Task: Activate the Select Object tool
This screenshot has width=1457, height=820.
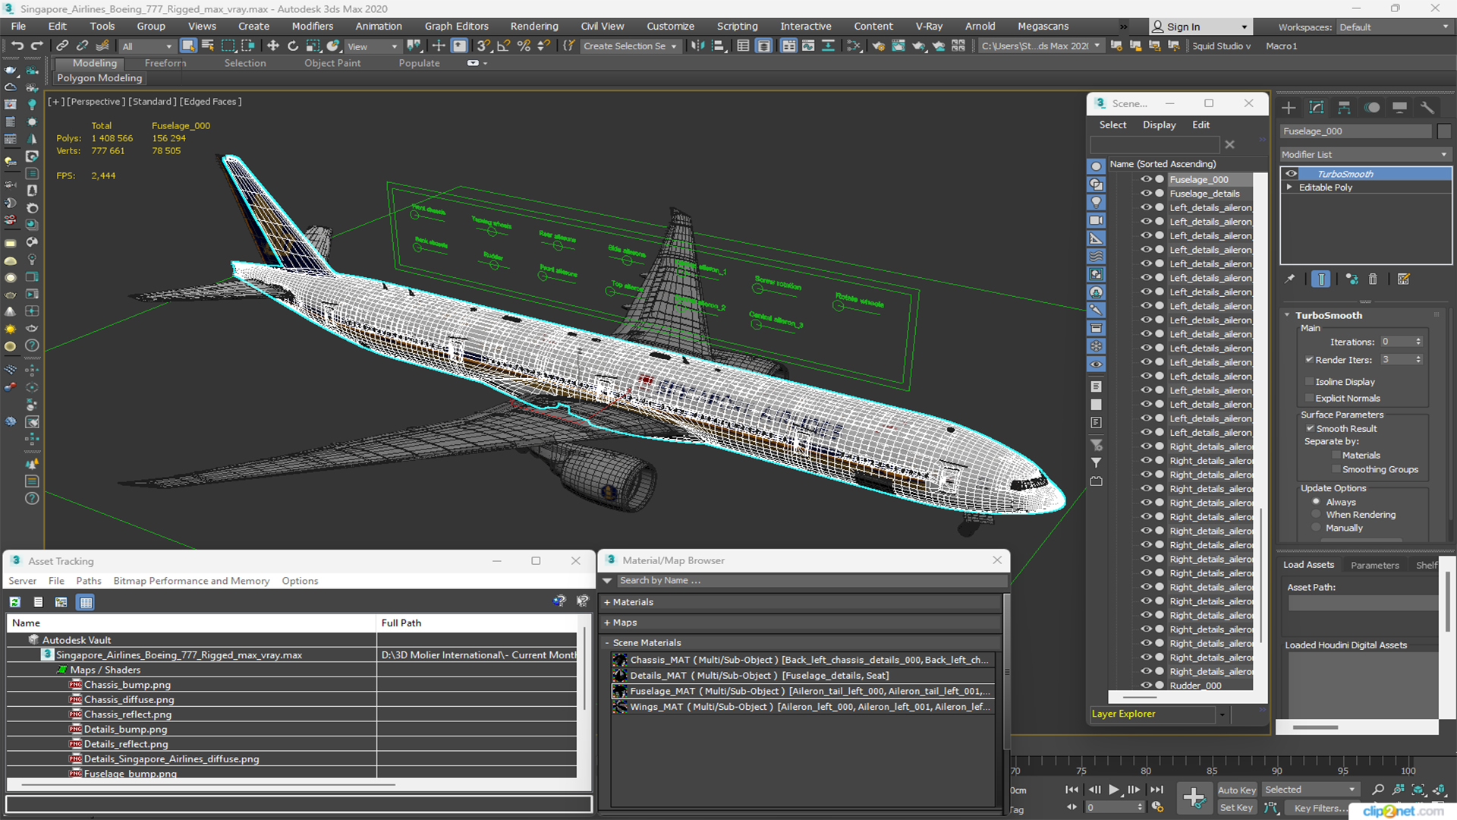Action: [188, 46]
